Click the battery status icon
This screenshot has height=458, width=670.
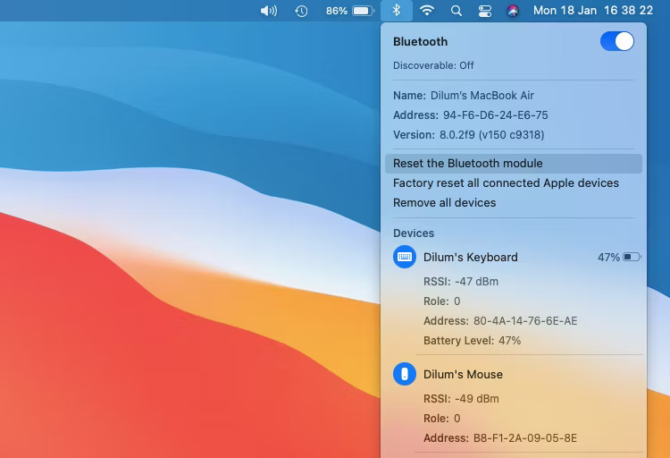362,11
